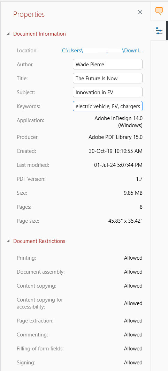
Task: Click the Properties panel title
Action: click(29, 14)
